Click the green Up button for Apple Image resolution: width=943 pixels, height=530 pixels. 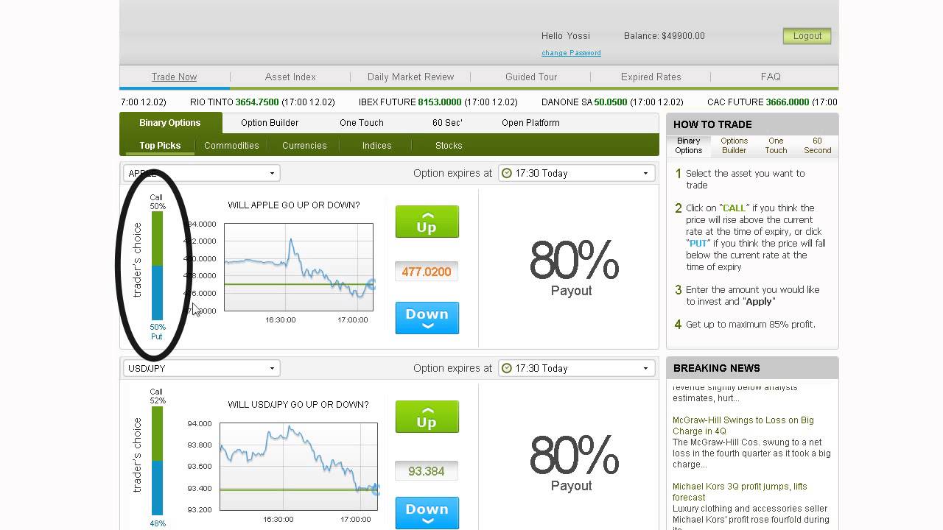[427, 222]
